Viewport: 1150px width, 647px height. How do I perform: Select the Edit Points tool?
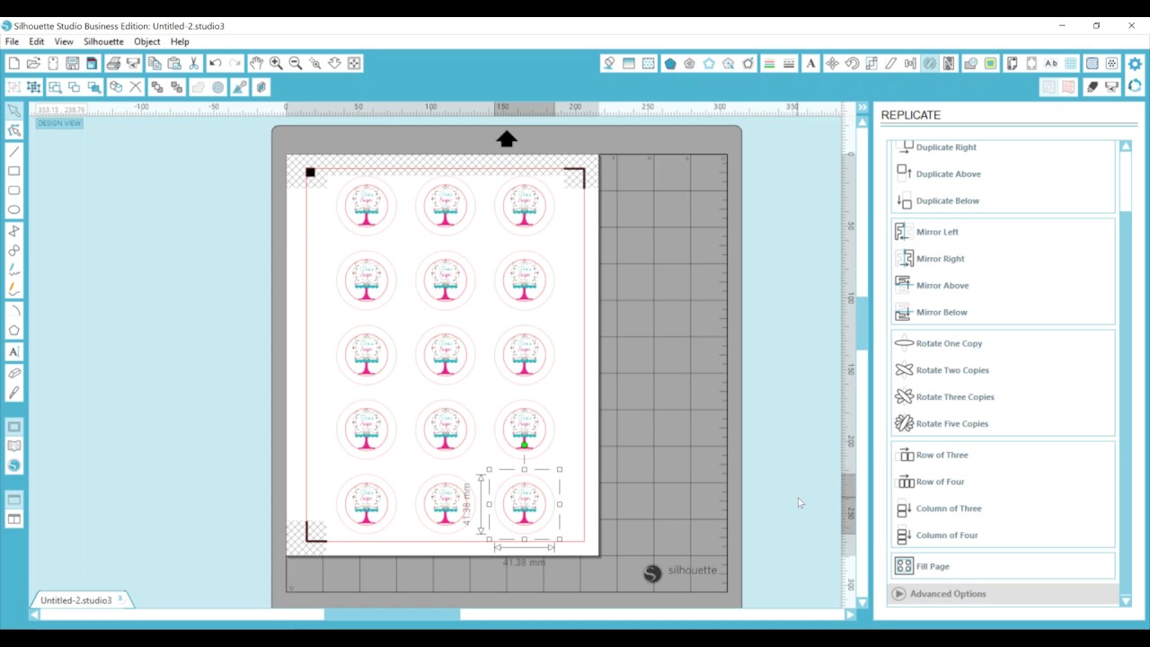click(13, 130)
